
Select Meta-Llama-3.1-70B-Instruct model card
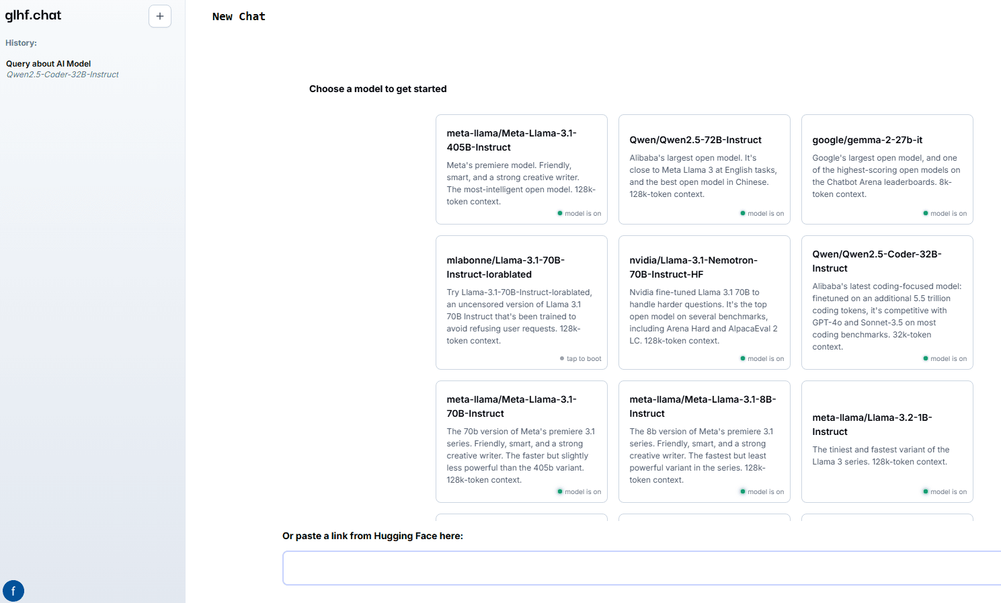[522, 442]
